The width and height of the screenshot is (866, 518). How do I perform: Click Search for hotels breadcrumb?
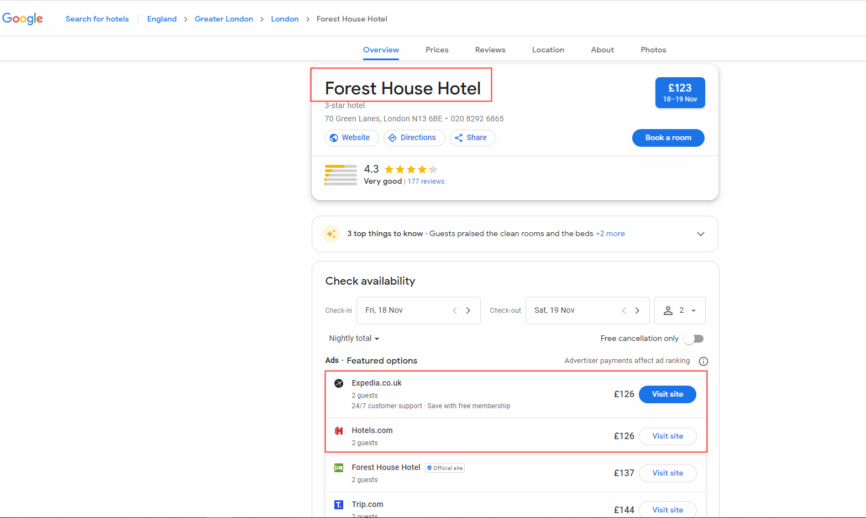(97, 19)
